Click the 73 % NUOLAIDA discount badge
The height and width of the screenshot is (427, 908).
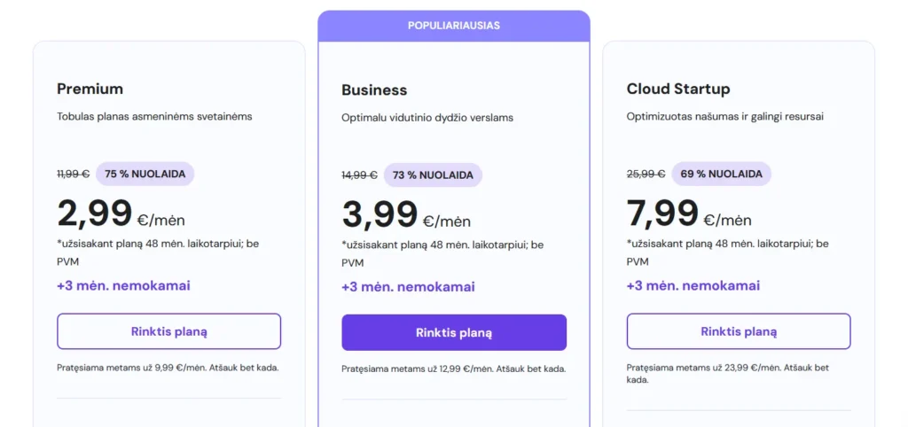coord(433,175)
